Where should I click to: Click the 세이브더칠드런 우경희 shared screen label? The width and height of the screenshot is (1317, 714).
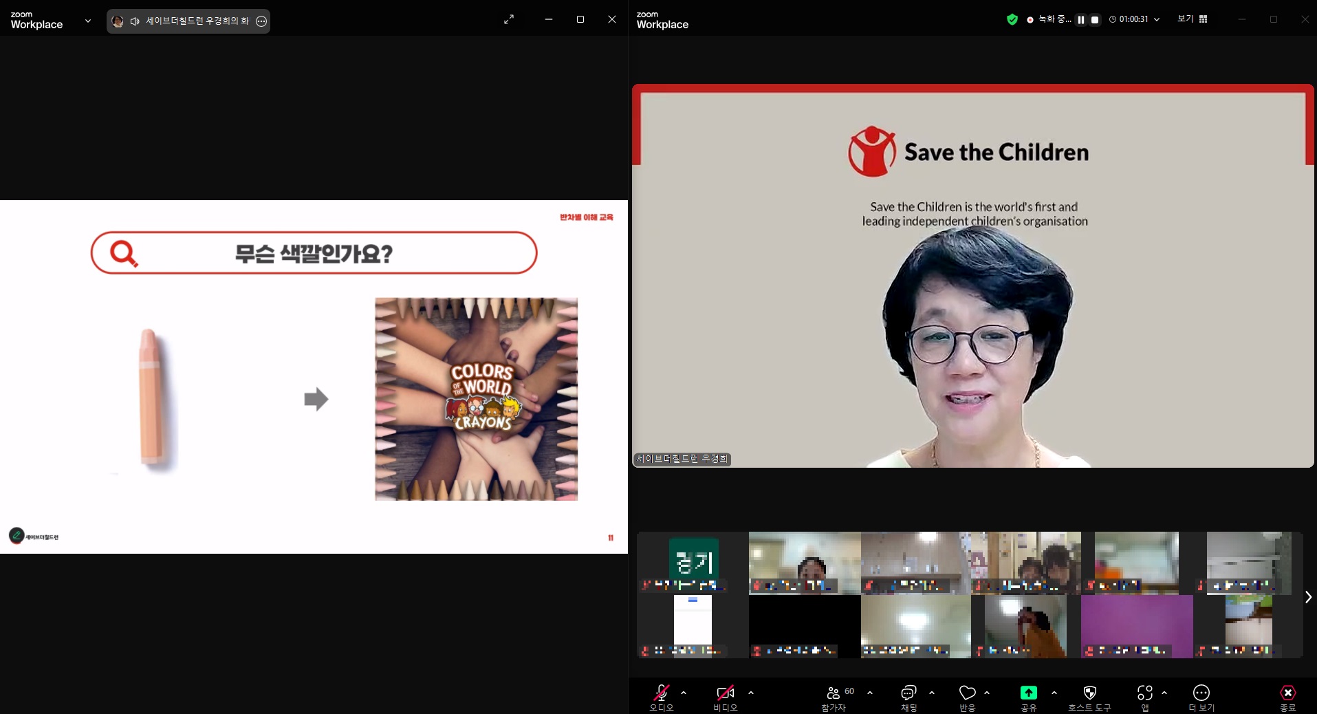[197, 21]
